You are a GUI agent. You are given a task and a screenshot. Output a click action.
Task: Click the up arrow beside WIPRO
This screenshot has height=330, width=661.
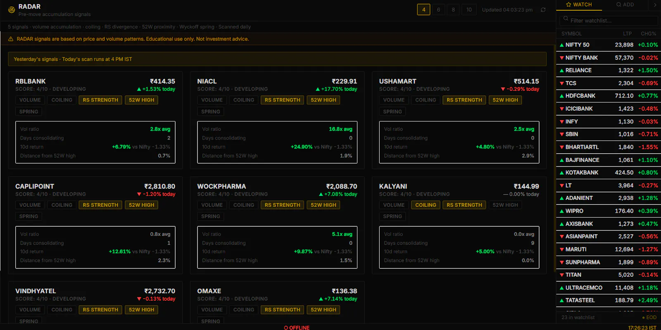click(562, 211)
